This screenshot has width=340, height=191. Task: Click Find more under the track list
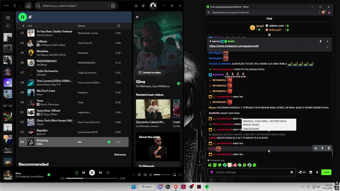[x=120, y=155]
